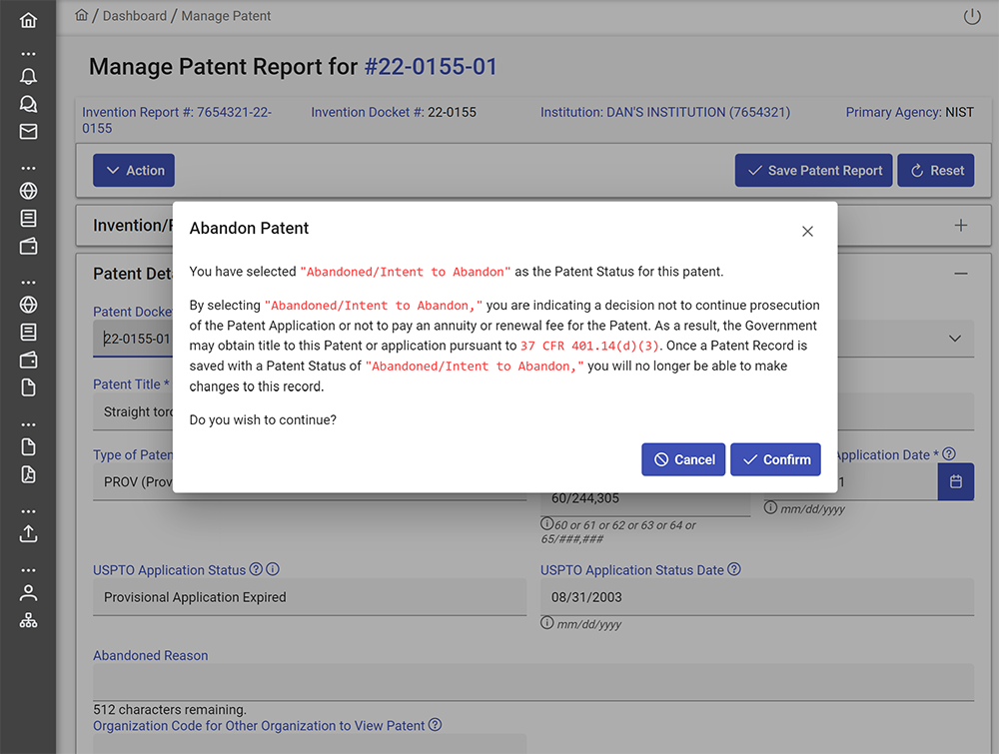Click help icon beside USPTO Application Status Date
Image resolution: width=999 pixels, height=754 pixels.
(x=734, y=570)
